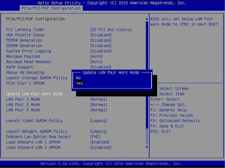Select Above 4G Decoding setting label

(25, 72)
